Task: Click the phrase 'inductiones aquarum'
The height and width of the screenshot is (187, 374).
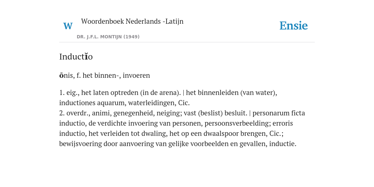Action: pyautogui.click(x=92, y=103)
